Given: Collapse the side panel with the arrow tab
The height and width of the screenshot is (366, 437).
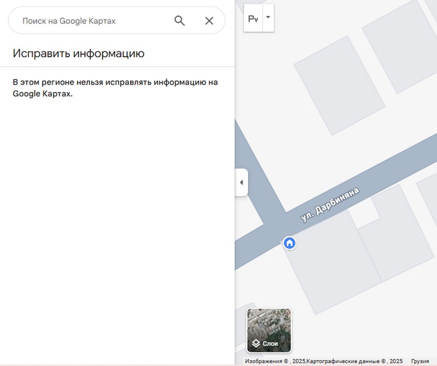Looking at the screenshot, I should [241, 182].
